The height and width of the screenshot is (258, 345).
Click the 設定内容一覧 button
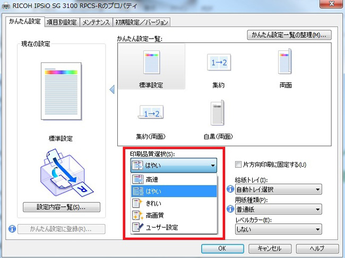(62, 207)
